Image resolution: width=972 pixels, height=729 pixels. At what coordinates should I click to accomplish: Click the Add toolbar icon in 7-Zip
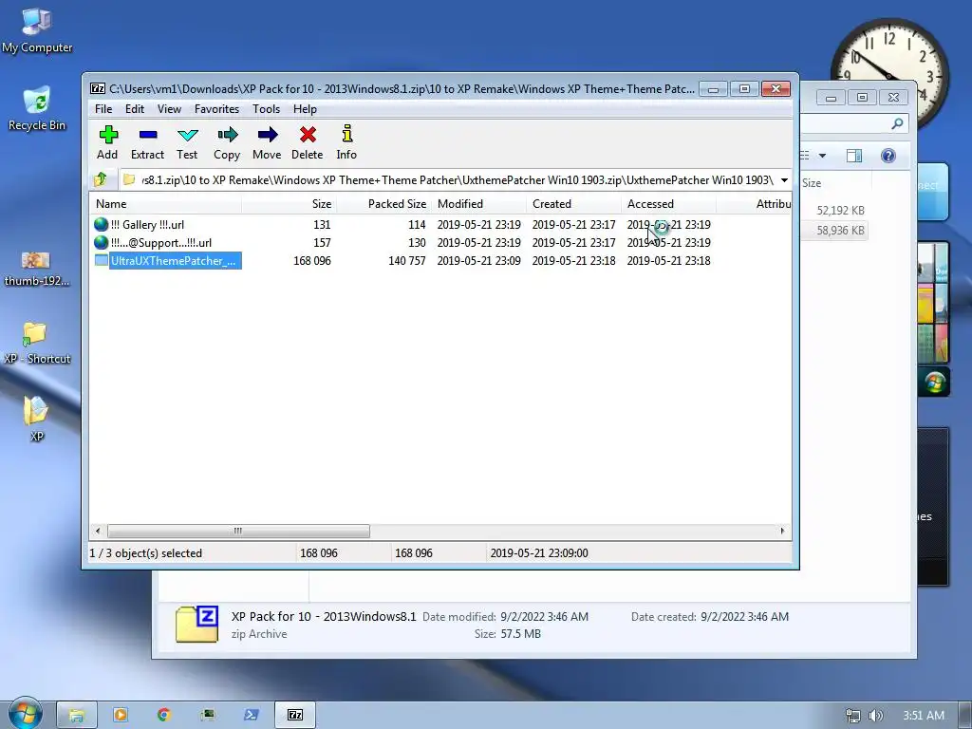pyautogui.click(x=108, y=142)
